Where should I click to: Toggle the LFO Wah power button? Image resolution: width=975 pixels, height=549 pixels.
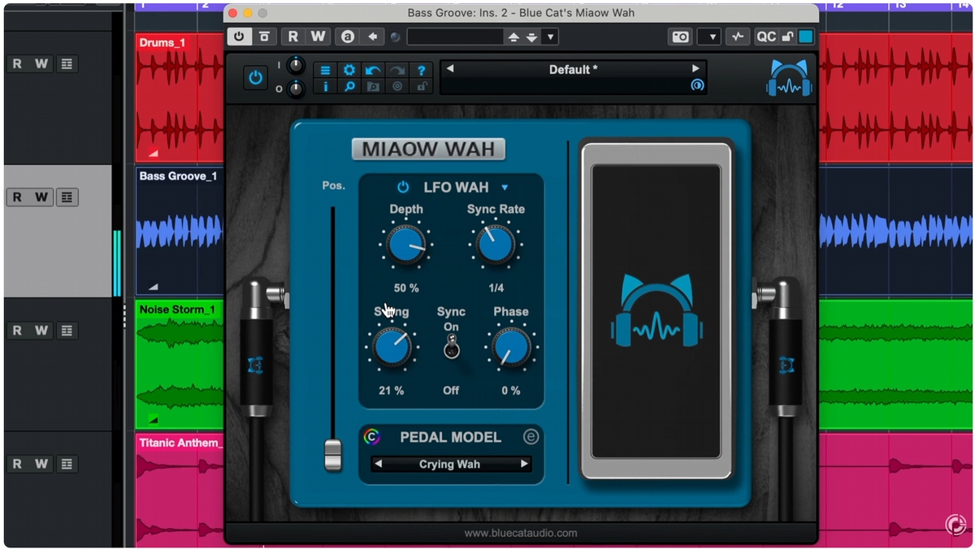[403, 188]
